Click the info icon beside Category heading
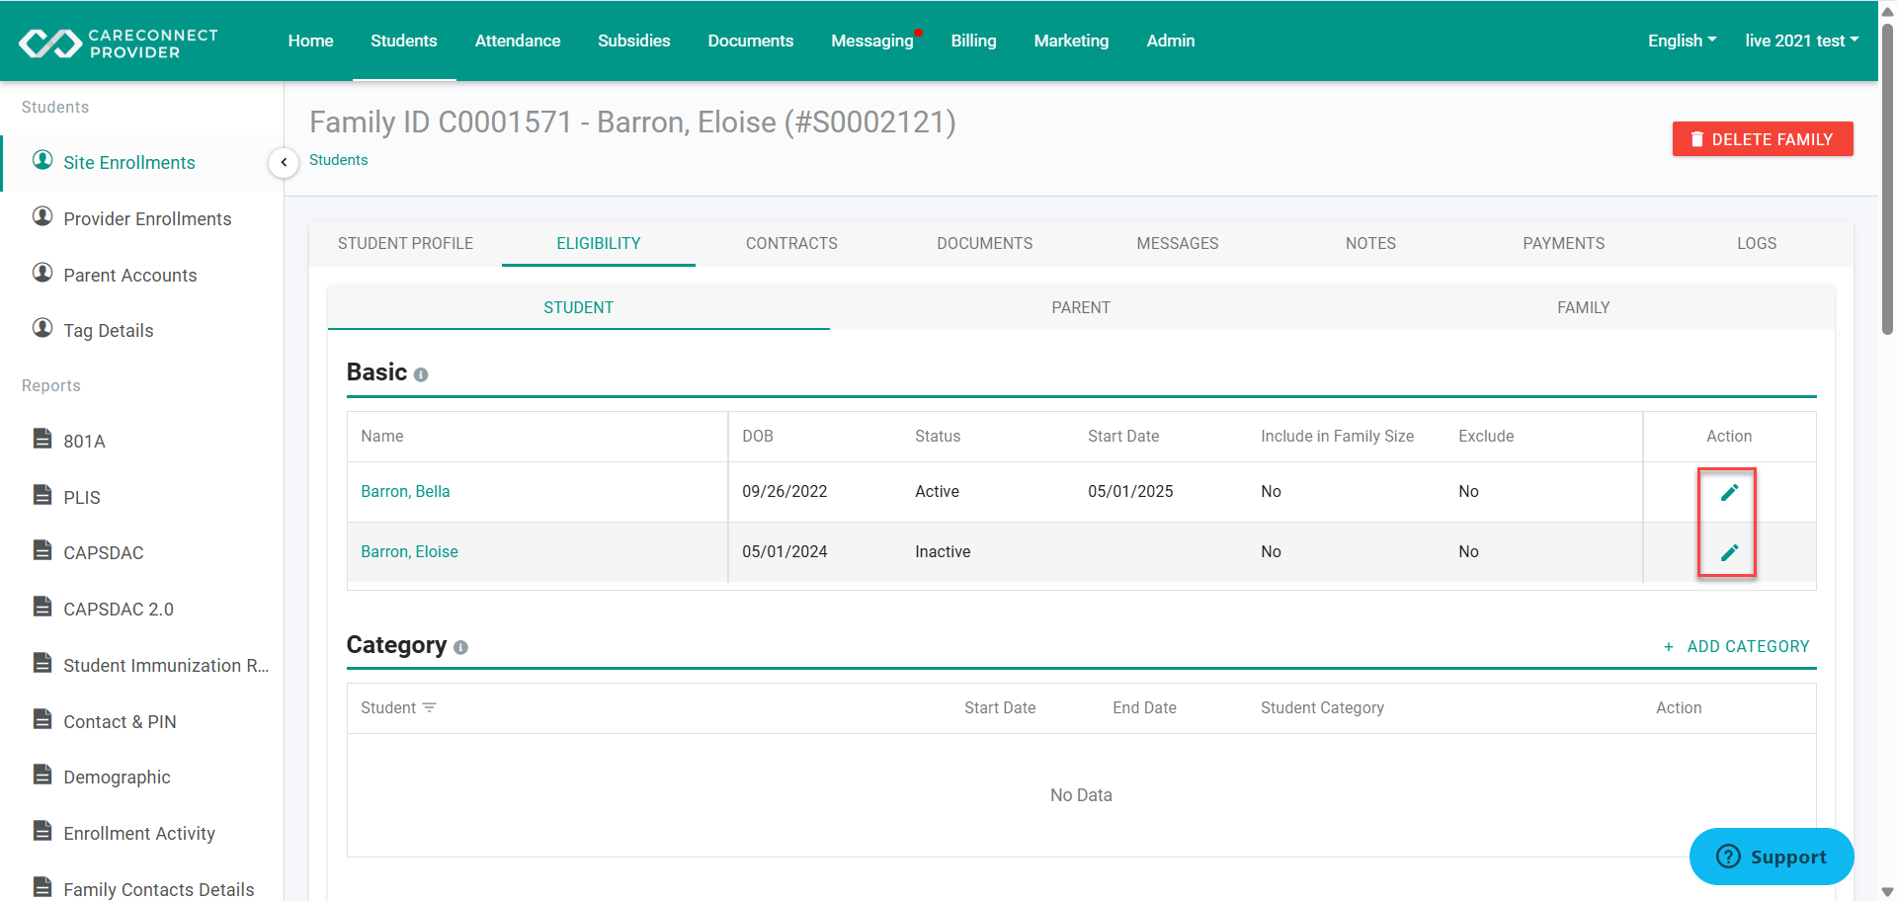This screenshot has width=1897, height=901. (460, 648)
